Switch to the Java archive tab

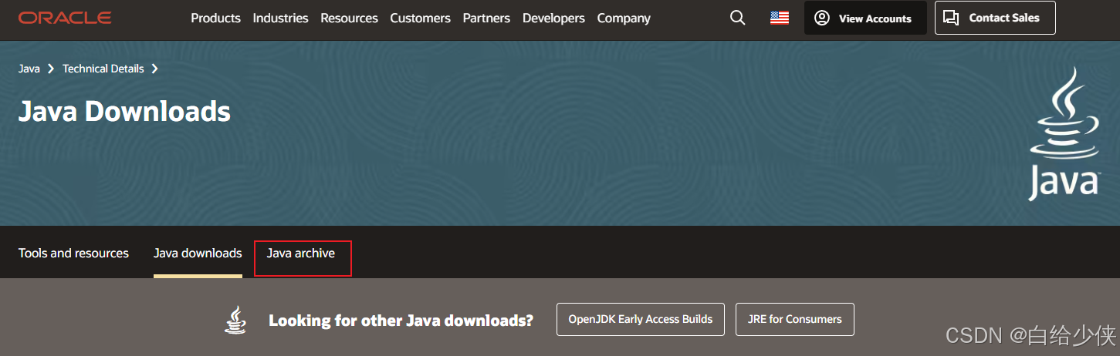point(301,253)
